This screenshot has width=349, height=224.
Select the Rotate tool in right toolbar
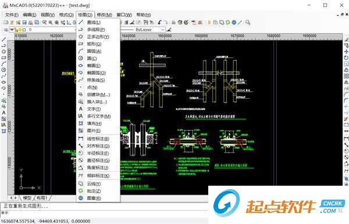(x=346, y=57)
